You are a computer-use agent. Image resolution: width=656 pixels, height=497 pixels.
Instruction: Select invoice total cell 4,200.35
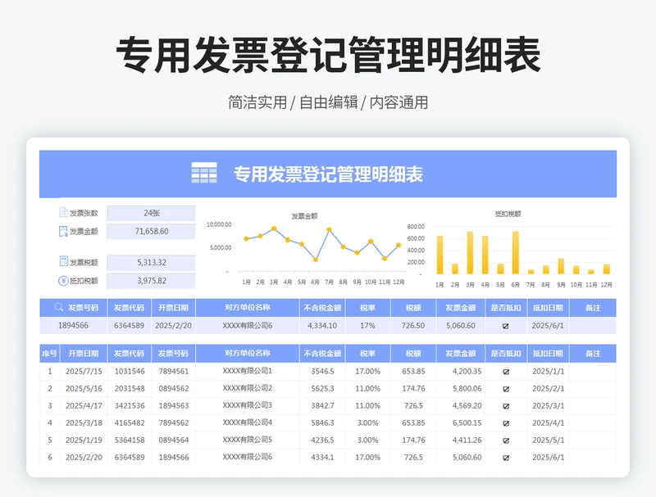click(460, 371)
